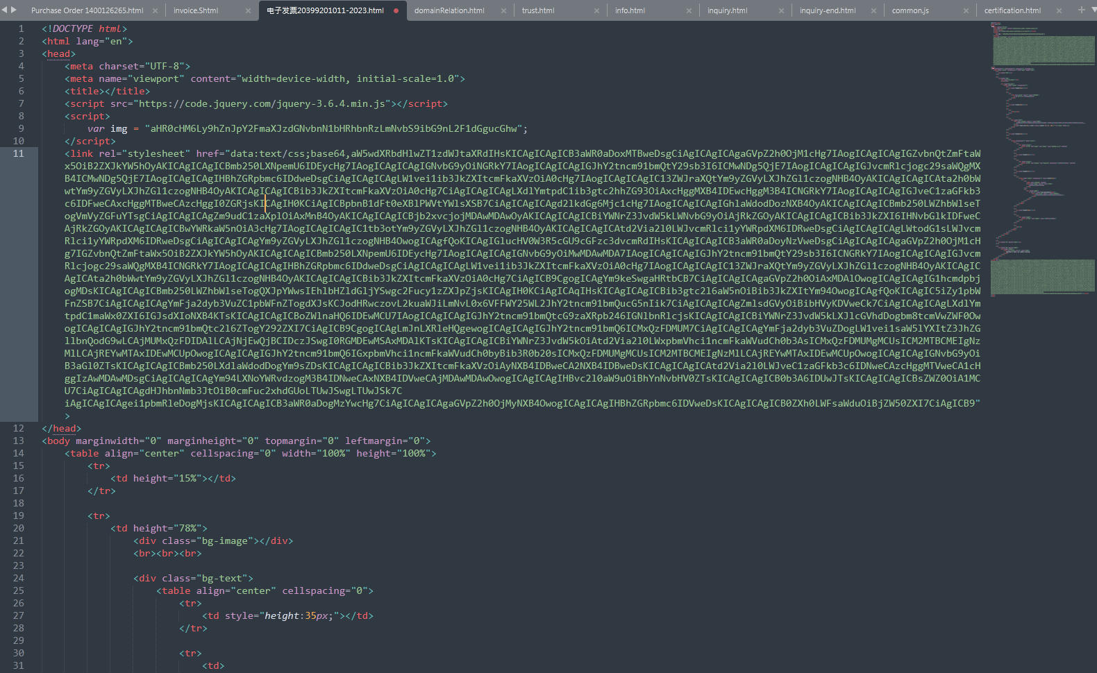Image resolution: width=1097 pixels, height=673 pixels.
Task: Go to the previous tab using left arrow
Action: coord(5,10)
